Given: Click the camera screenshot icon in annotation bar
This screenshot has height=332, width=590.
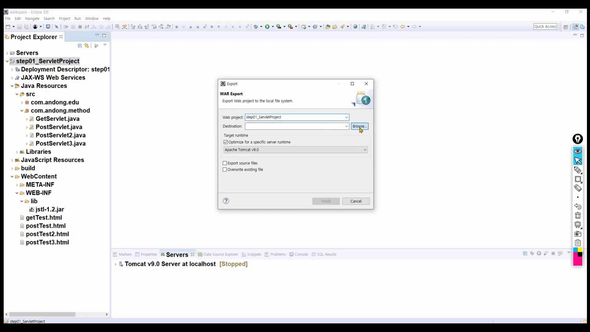Looking at the screenshot, I should pyautogui.click(x=578, y=234).
